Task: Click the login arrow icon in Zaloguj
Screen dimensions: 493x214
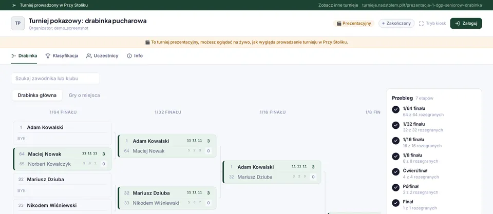Action: coord(458,23)
